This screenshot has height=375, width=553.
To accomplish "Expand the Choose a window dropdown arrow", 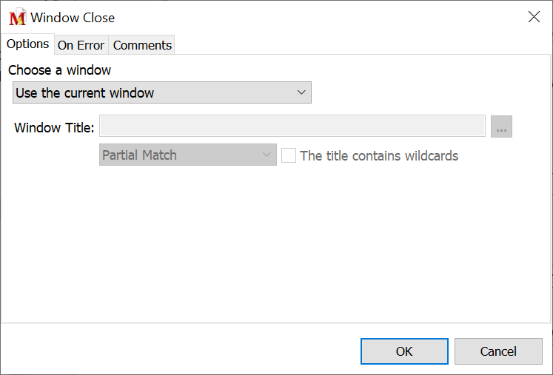I will [x=301, y=93].
